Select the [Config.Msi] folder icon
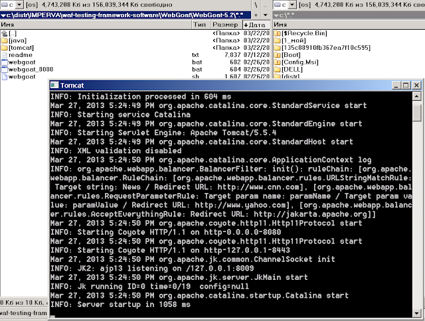The image size is (425, 321). coord(277,62)
